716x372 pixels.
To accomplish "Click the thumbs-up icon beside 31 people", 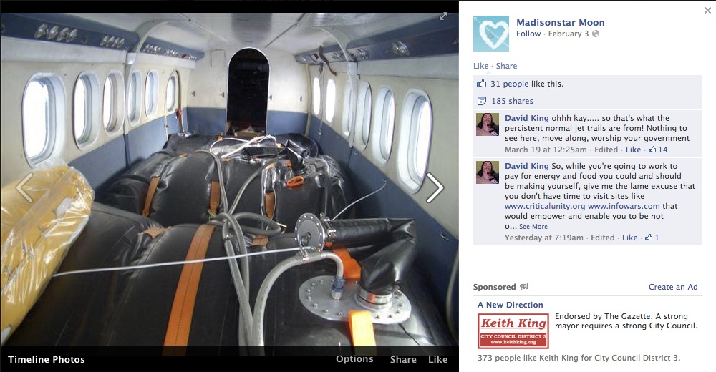I will tap(481, 84).
